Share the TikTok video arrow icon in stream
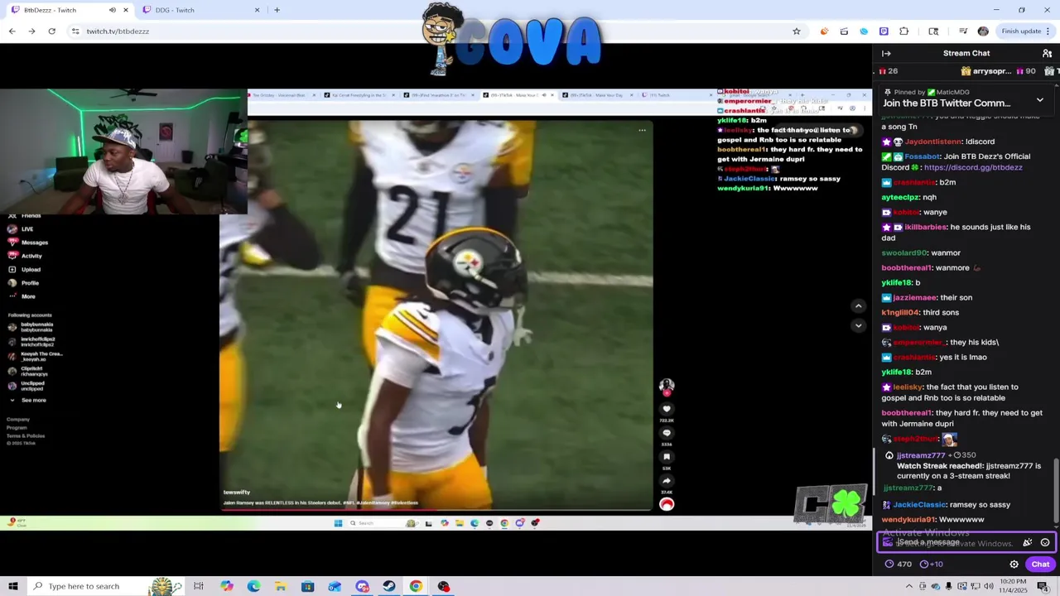Screen dimensions: 1060x596 click(667, 480)
